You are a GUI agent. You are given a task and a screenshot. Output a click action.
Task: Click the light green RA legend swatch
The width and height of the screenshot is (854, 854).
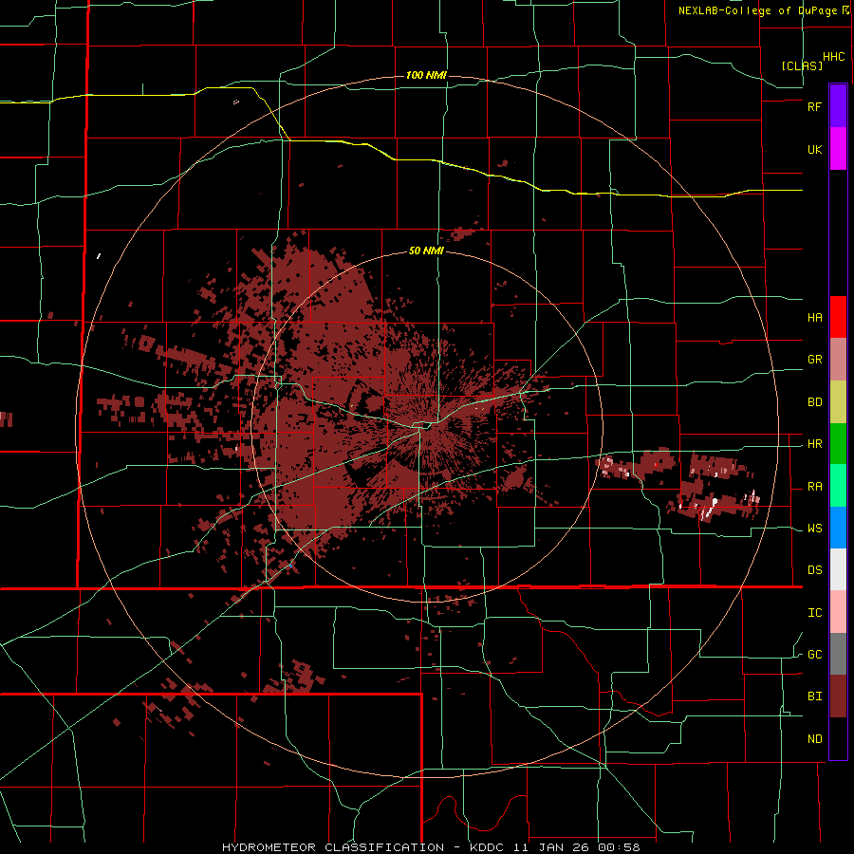(x=838, y=486)
